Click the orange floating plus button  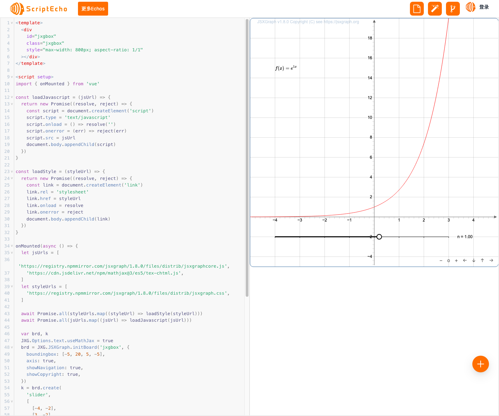tap(481, 364)
